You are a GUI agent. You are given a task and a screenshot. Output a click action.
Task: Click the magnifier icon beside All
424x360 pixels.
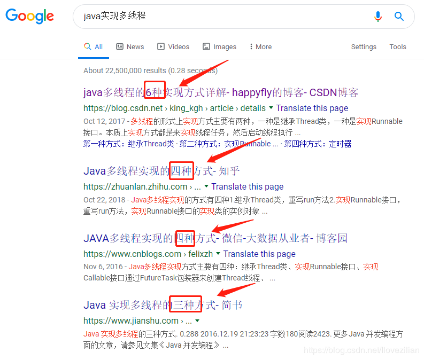(87, 46)
